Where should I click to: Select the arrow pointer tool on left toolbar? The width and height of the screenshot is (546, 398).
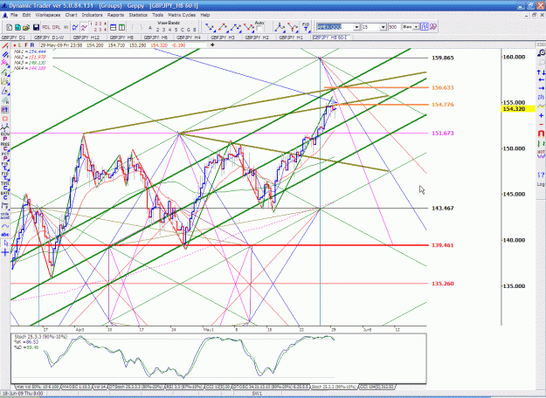(5, 244)
